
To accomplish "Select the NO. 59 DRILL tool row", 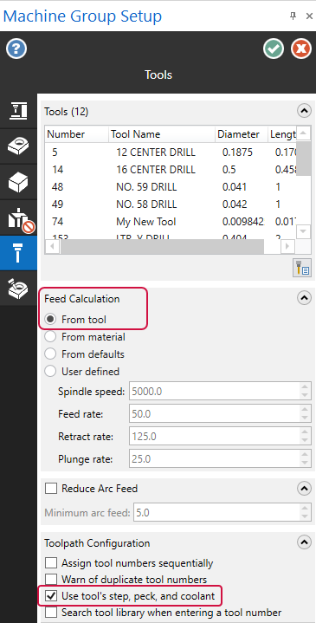I will click(171, 187).
